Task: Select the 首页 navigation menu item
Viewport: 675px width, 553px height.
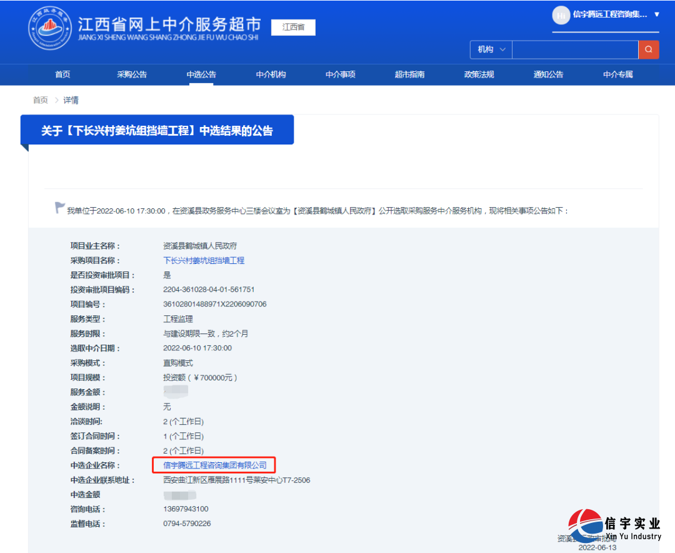Action: 62,74
